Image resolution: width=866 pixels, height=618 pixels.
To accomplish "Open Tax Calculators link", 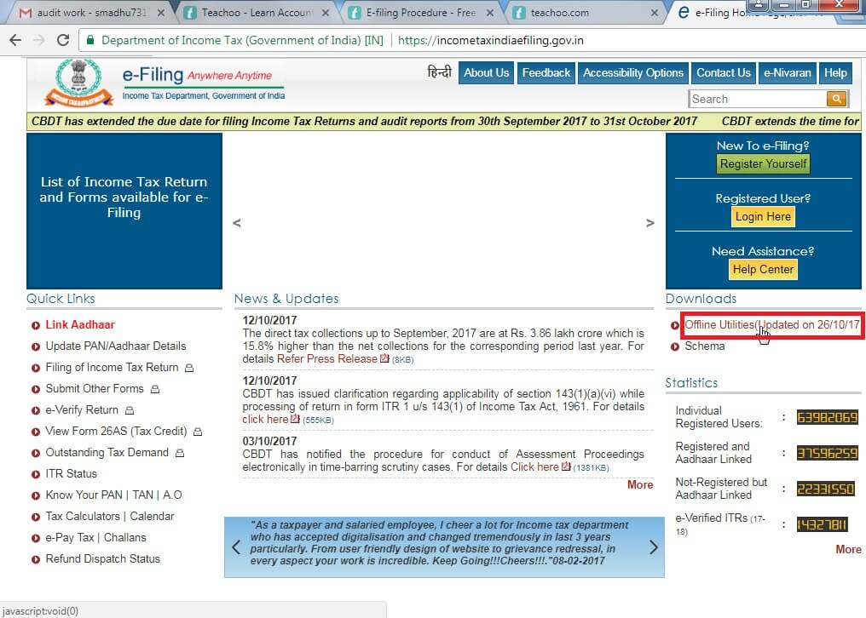I will tap(83, 516).
